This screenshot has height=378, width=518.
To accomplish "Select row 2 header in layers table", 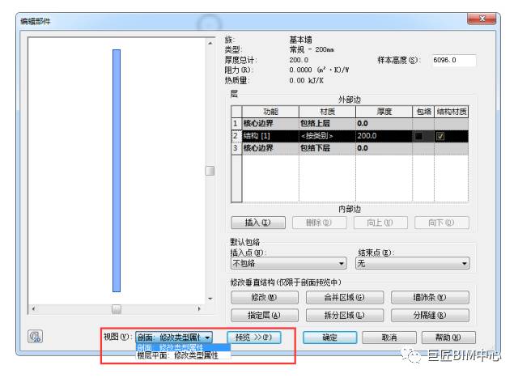I will pos(236,136).
